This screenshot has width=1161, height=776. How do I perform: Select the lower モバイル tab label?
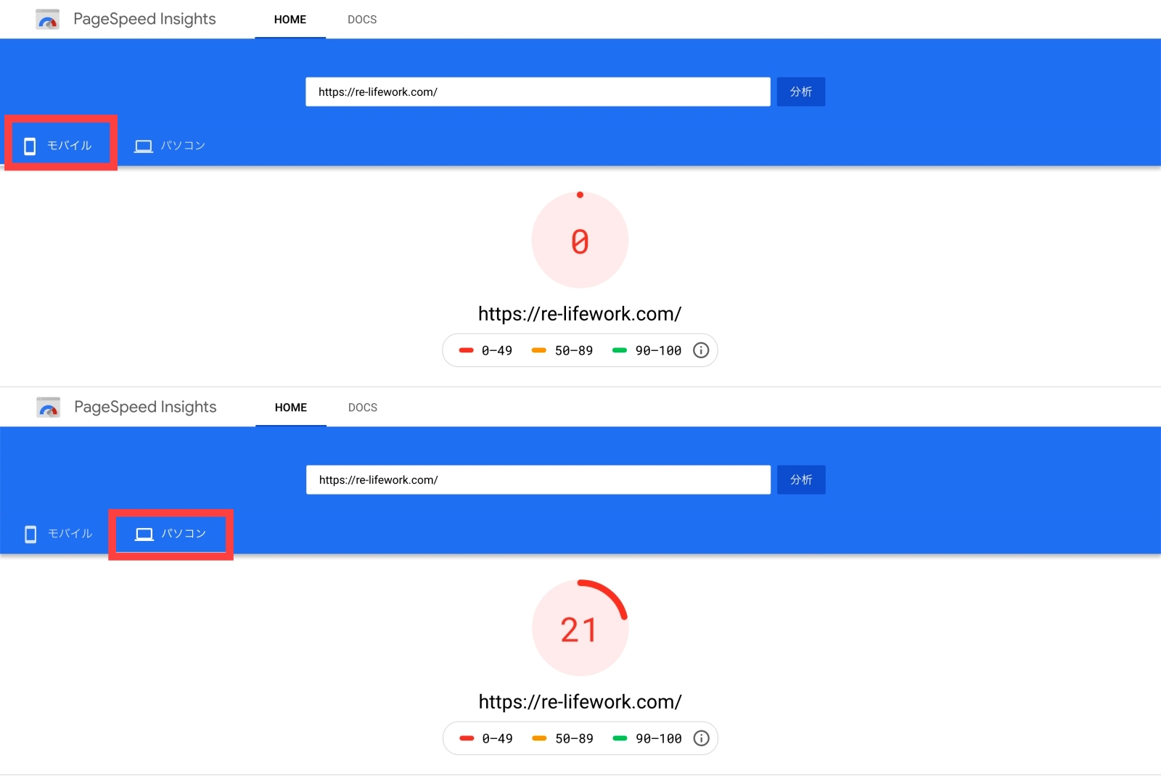coord(70,534)
